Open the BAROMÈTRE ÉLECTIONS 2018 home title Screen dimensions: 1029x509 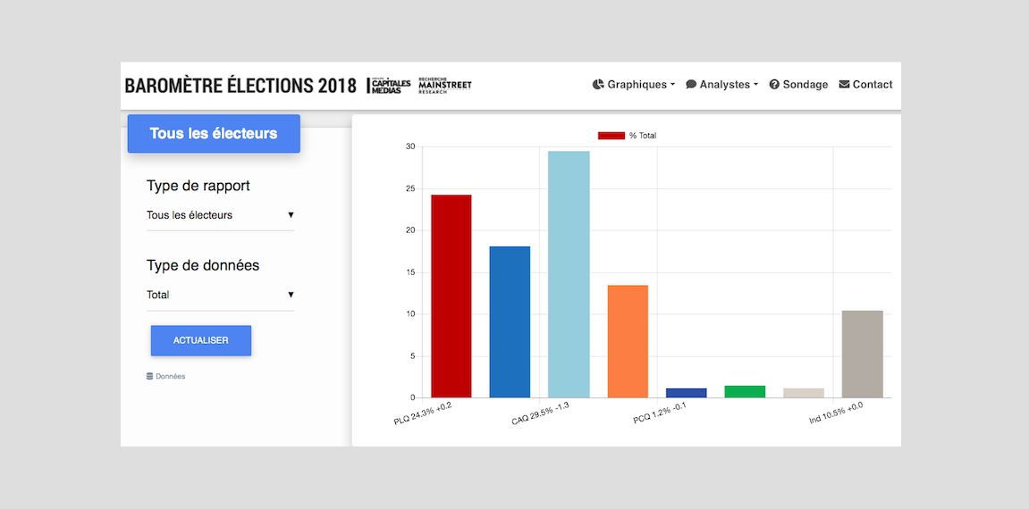pyautogui.click(x=240, y=86)
